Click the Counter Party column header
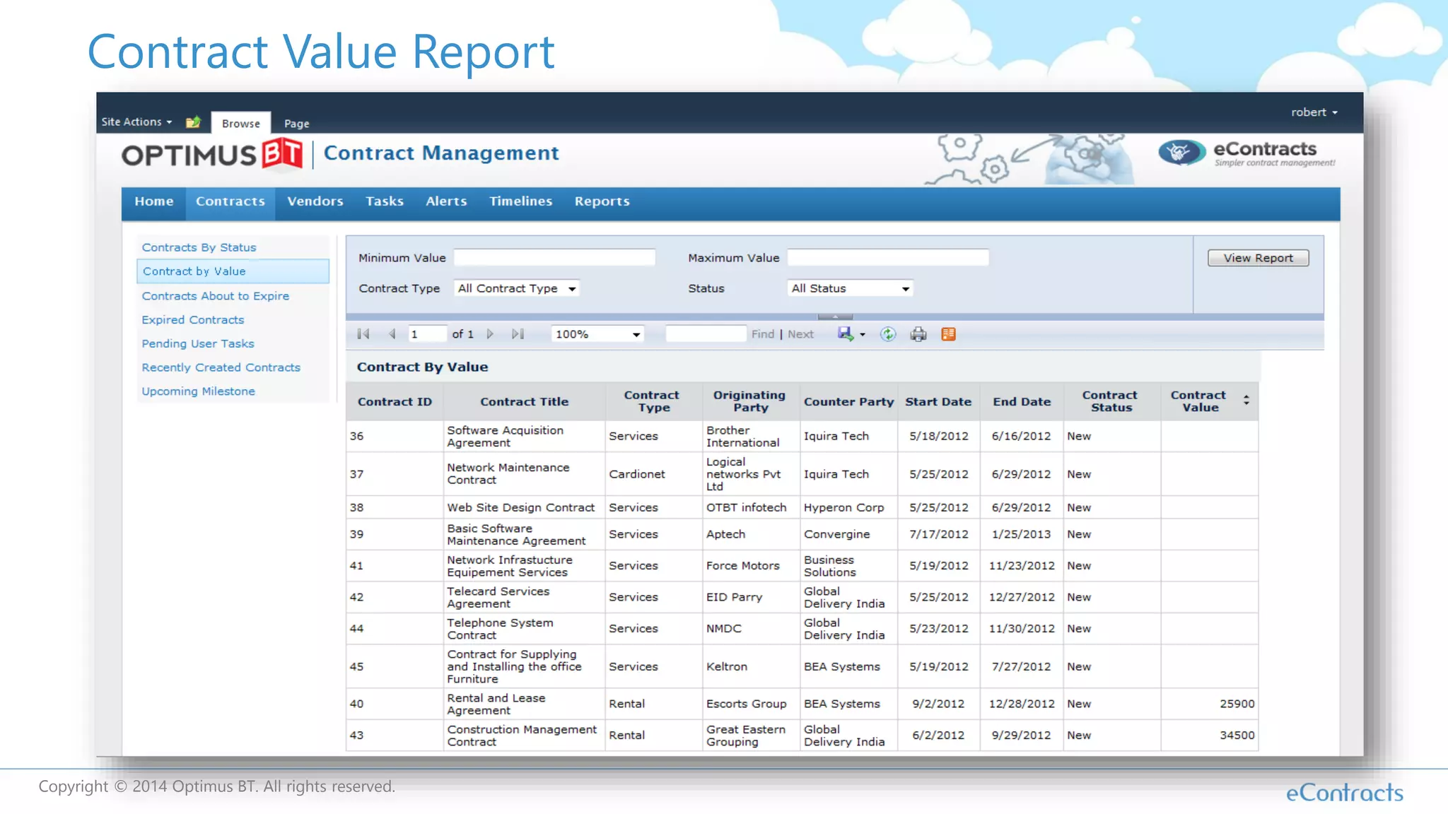Viewport: 1448px width, 814px height. 848,401
